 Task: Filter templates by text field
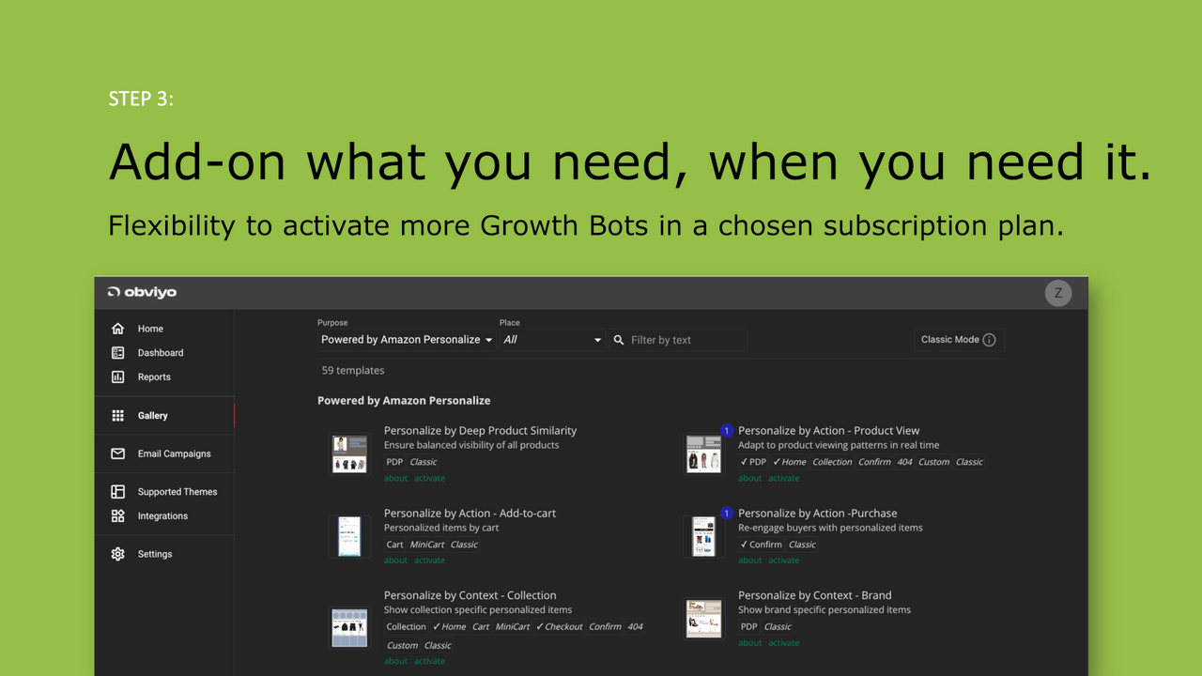click(678, 340)
